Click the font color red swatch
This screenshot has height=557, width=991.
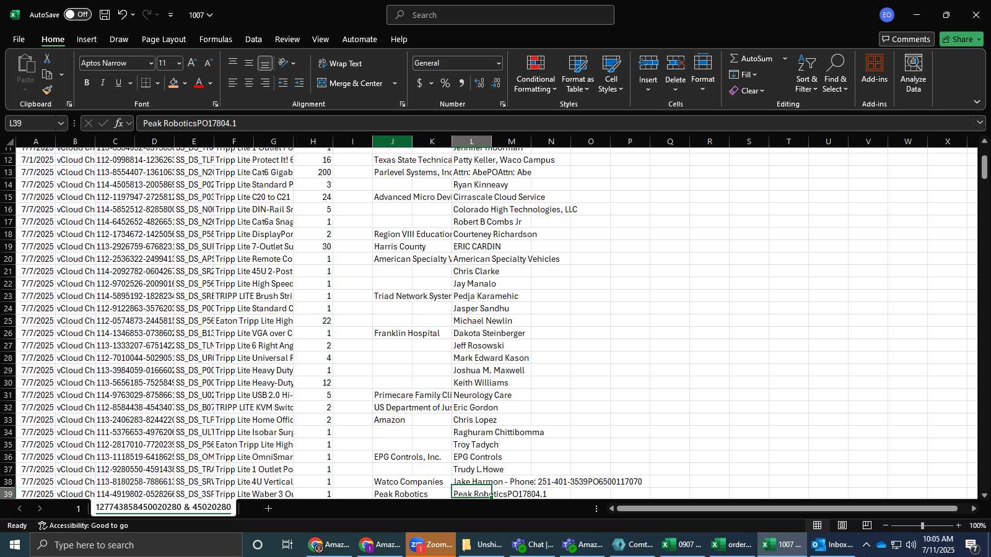199,83
